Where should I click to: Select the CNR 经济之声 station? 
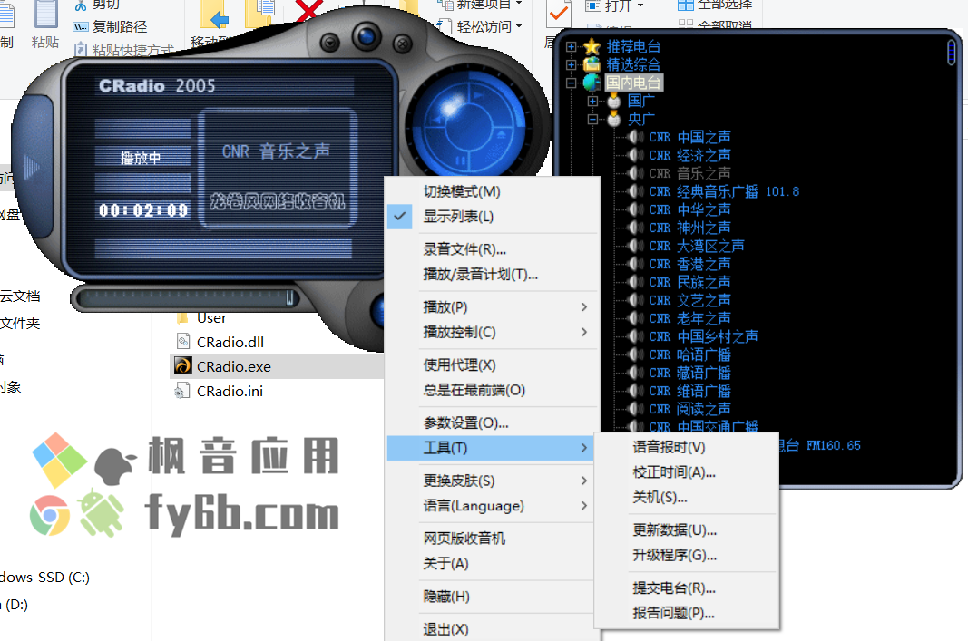click(689, 155)
